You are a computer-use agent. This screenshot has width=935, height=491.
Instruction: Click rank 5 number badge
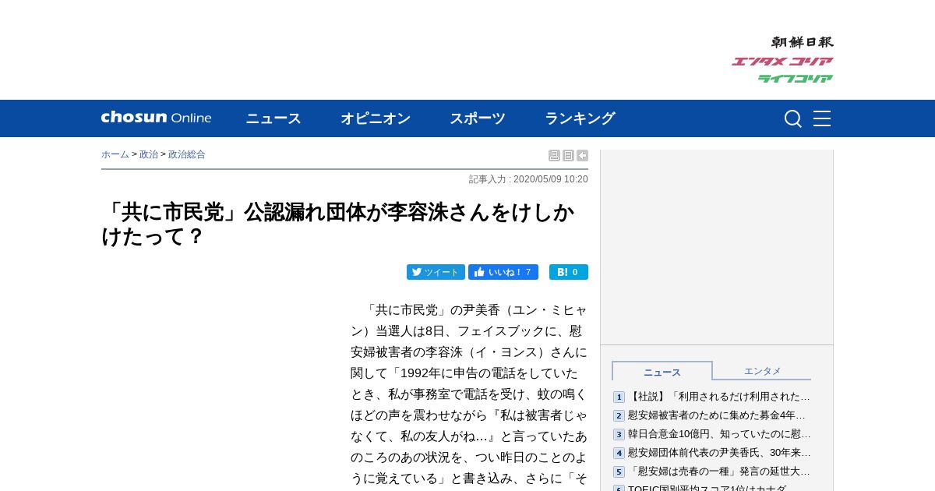pyautogui.click(x=619, y=472)
